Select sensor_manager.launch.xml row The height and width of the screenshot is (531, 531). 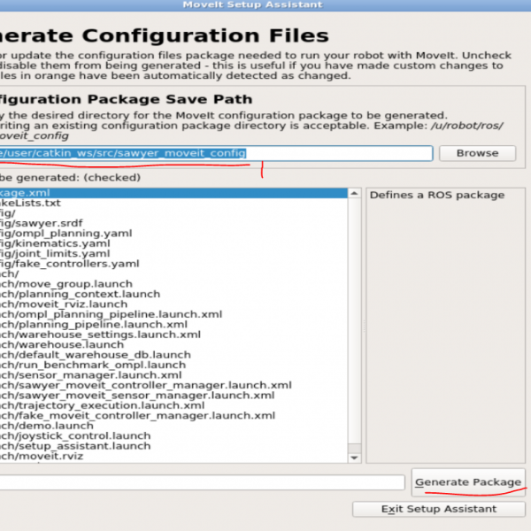(173, 375)
